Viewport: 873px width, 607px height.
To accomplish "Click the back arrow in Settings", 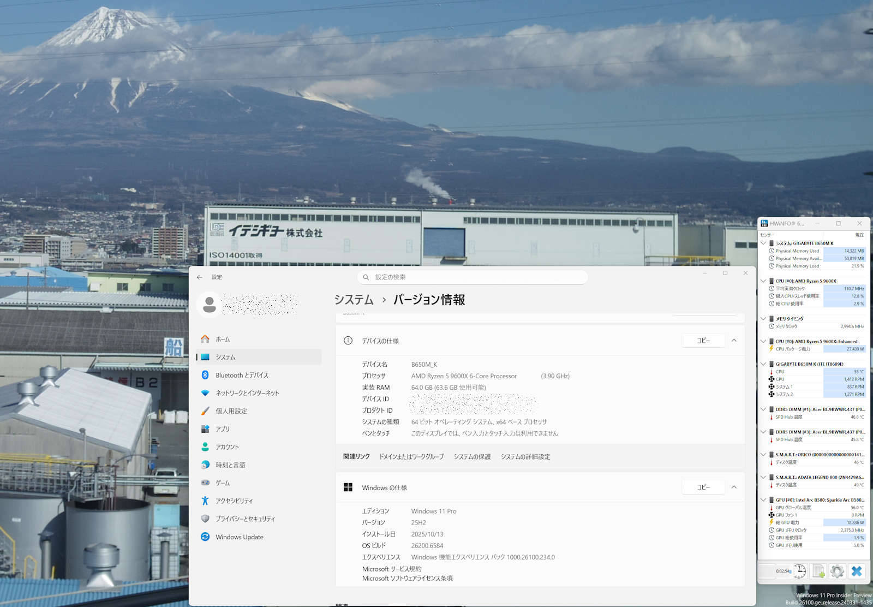I will (200, 277).
